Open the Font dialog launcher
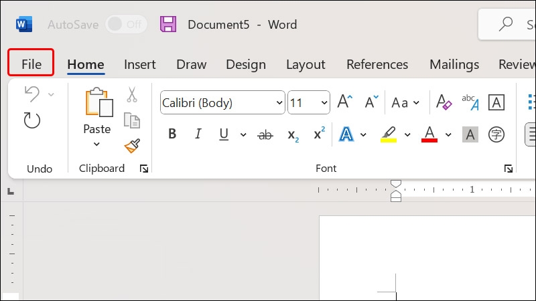 click(509, 169)
